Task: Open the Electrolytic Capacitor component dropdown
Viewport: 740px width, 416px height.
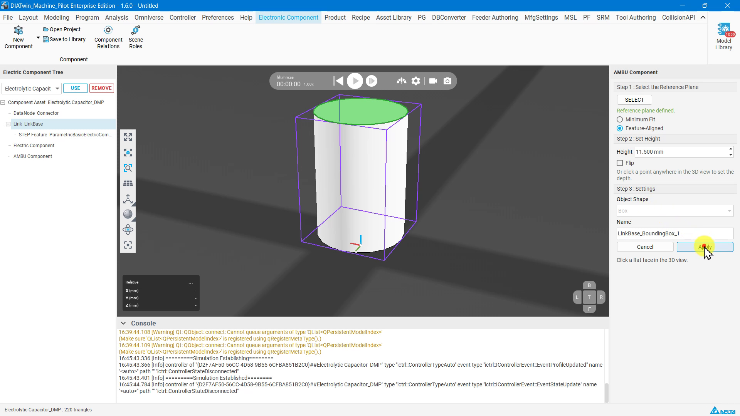Action: tap(32, 89)
